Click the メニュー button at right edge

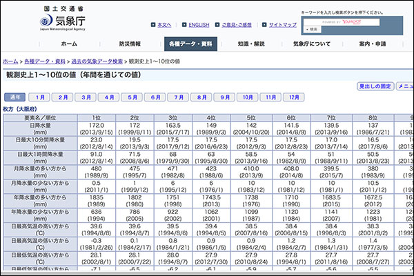tap(405, 86)
